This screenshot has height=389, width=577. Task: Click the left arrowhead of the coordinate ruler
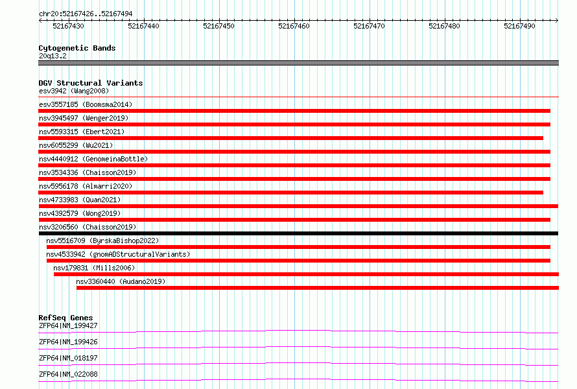[40, 21]
